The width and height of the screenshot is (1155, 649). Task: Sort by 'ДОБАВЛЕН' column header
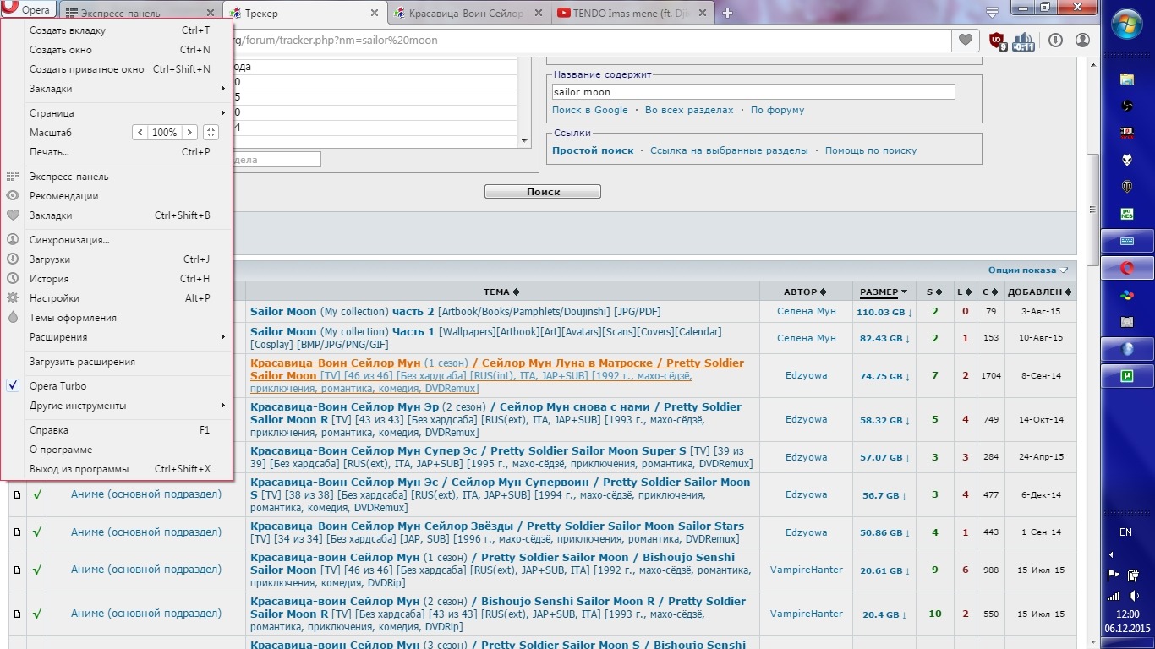click(1039, 292)
